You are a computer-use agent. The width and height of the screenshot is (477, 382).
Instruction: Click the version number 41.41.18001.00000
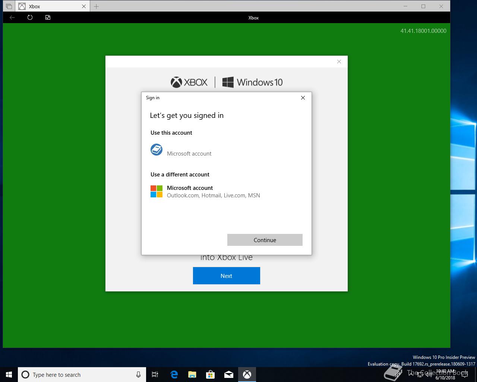423,31
